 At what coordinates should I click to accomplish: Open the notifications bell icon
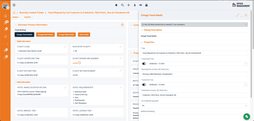click(116, 5)
